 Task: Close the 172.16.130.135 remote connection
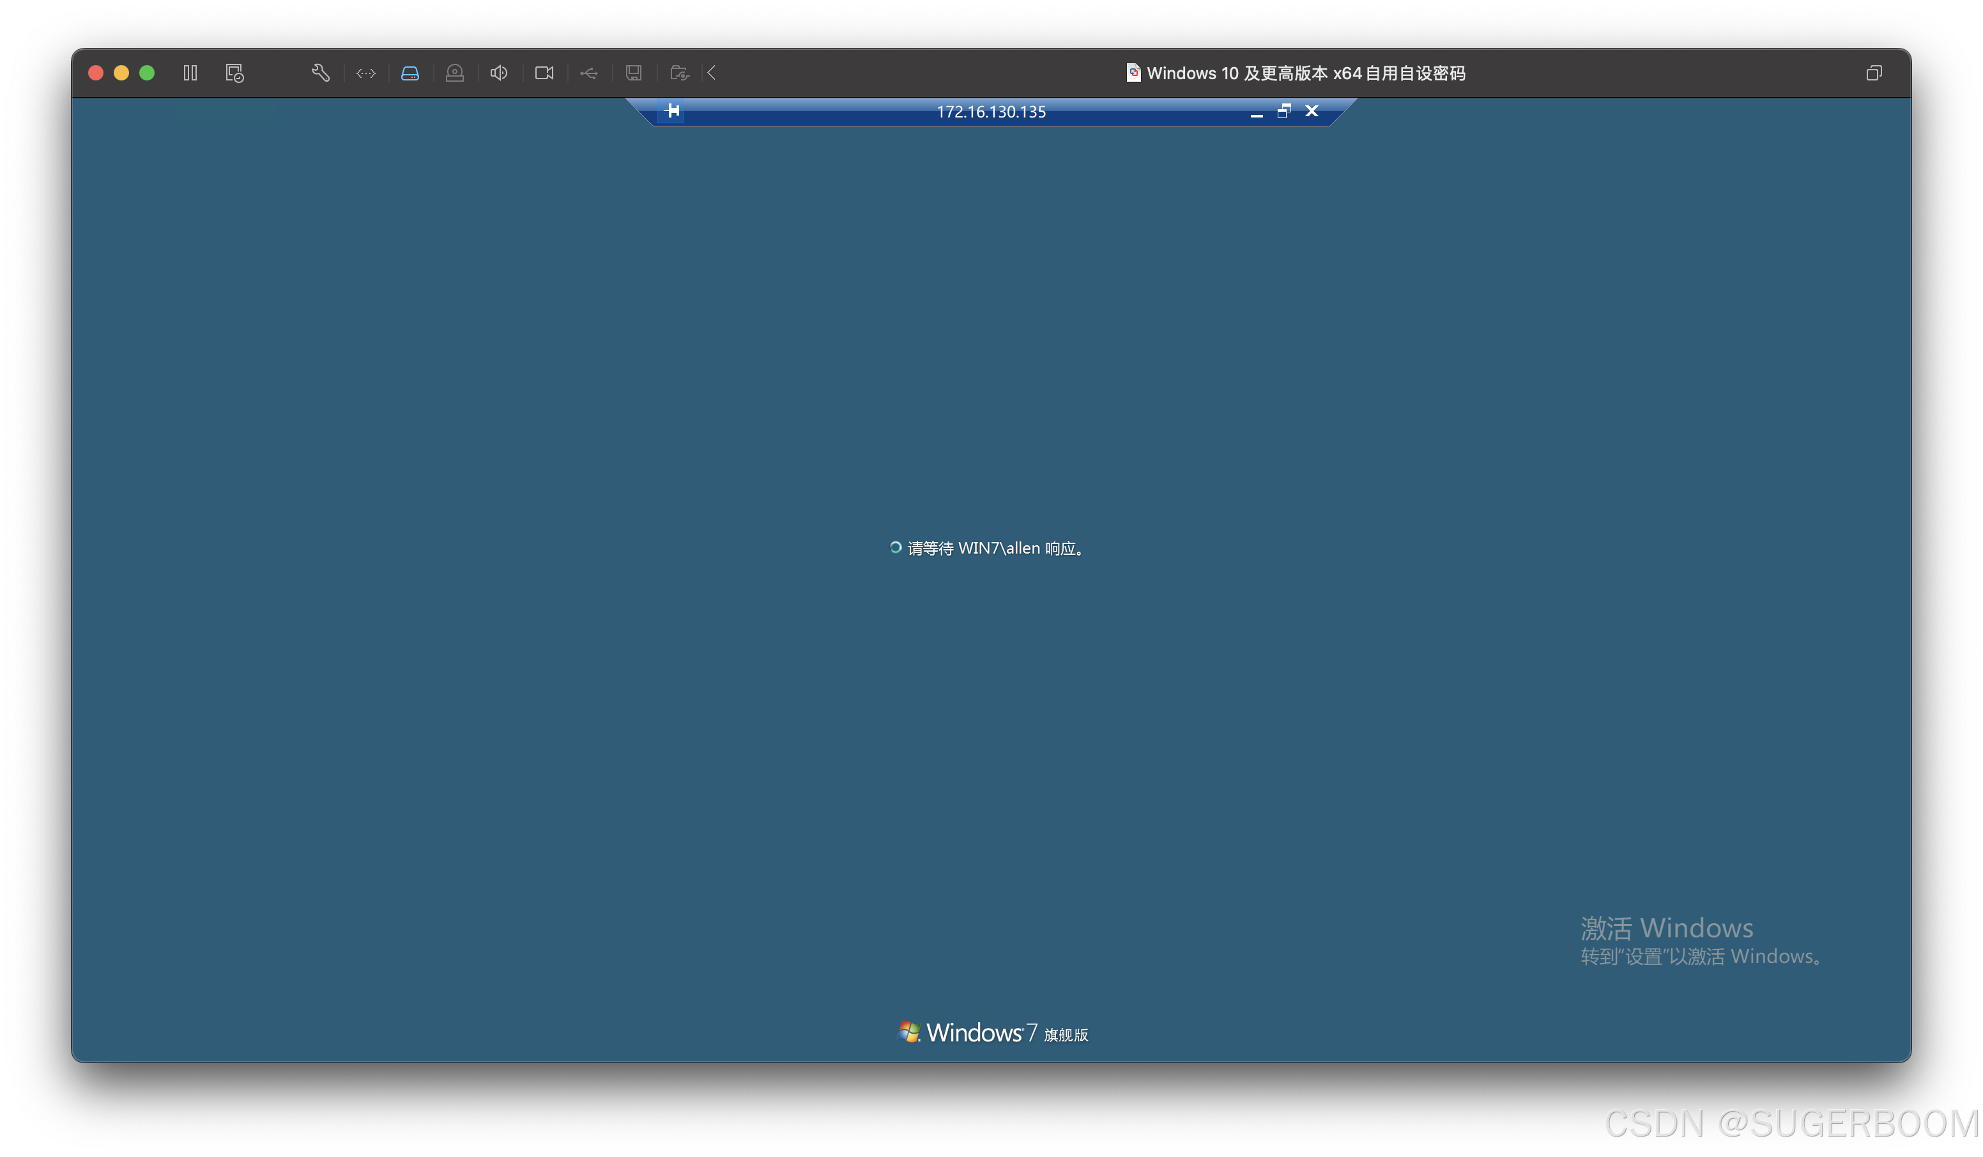pos(1312,111)
